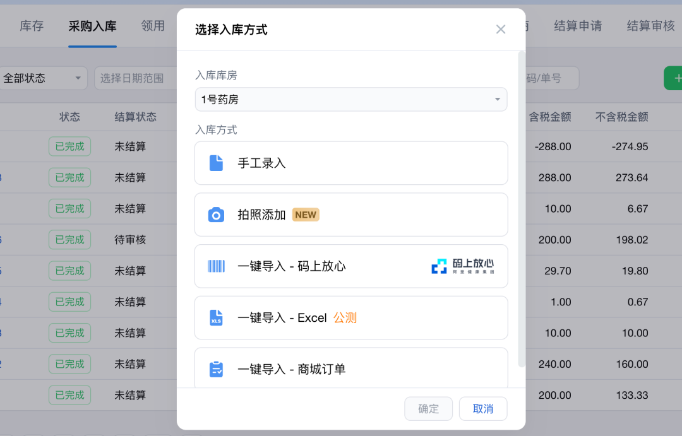Switch to the 领用 tab
Viewport: 682px width, 436px height.
(x=153, y=25)
